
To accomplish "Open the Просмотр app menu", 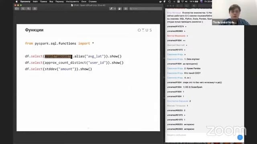I will (x=25, y=2).
